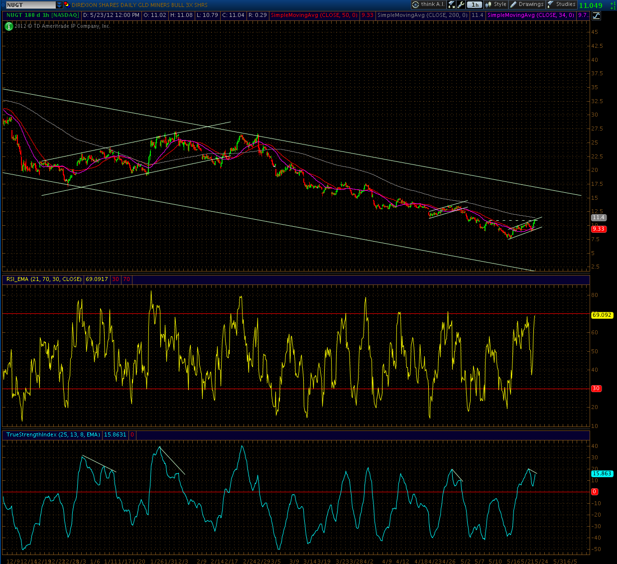Viewport: 617px width, 564px height.
Task: Click the TSI value 15.8631 in study header
Action: pyautogui.click(x=115, y=435)
